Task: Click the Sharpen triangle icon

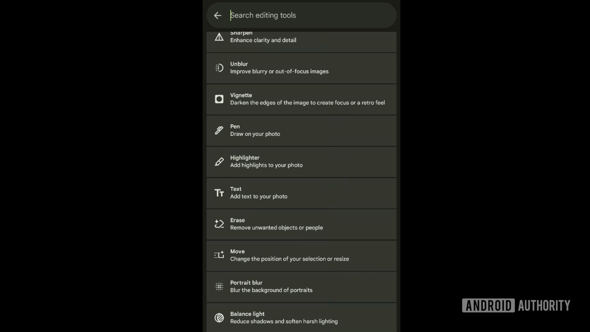Action: click(219, 37)
